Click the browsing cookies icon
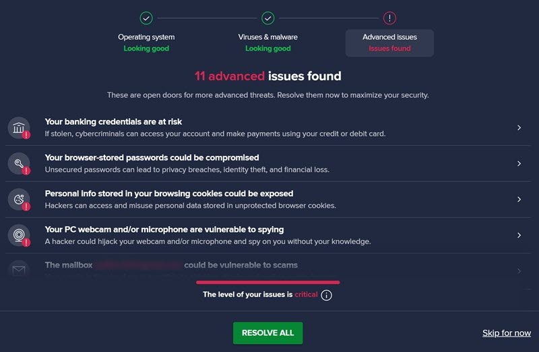This screenshot has height=352, width=539. pos(18,199)
